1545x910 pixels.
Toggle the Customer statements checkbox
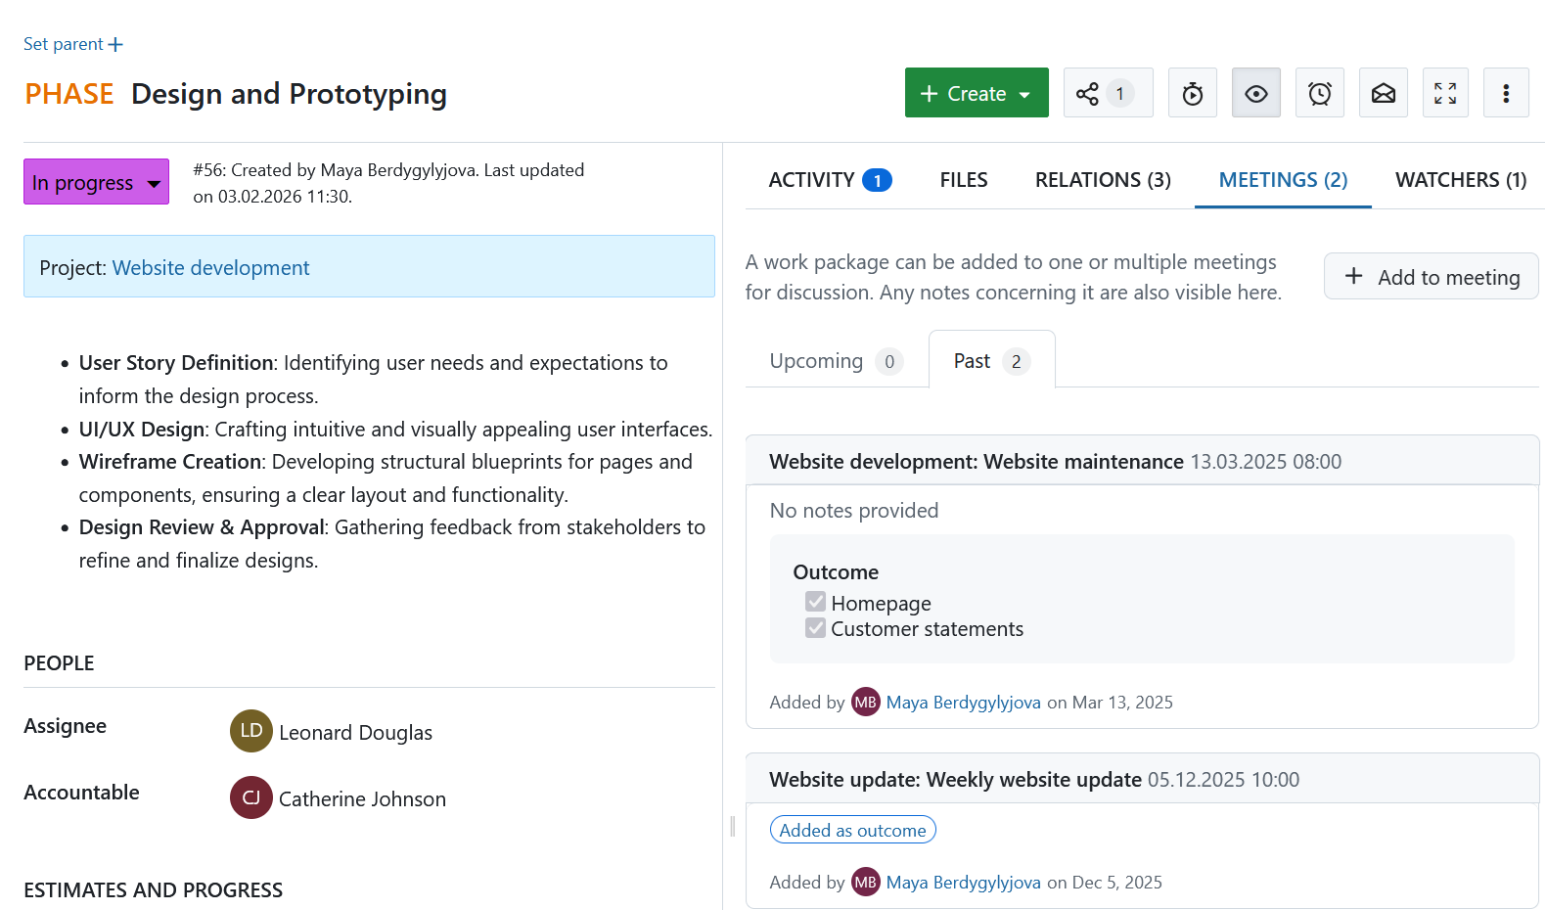[815, 628]
